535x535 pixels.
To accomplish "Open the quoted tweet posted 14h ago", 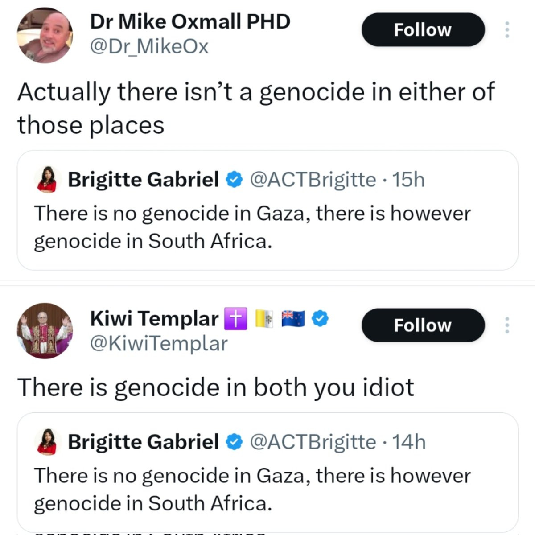I will point(267,490).
